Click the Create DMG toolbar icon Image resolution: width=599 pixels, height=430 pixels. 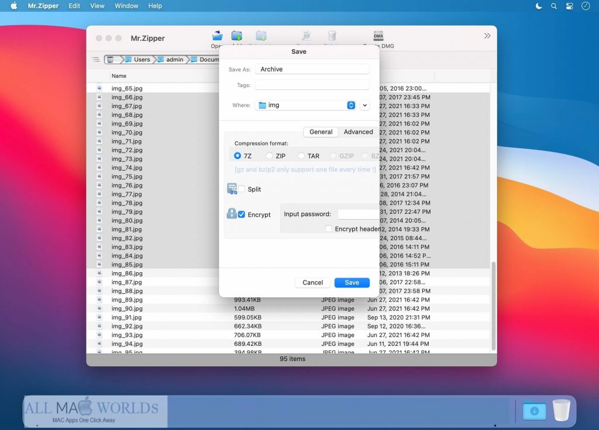click(x=378, y=36)
